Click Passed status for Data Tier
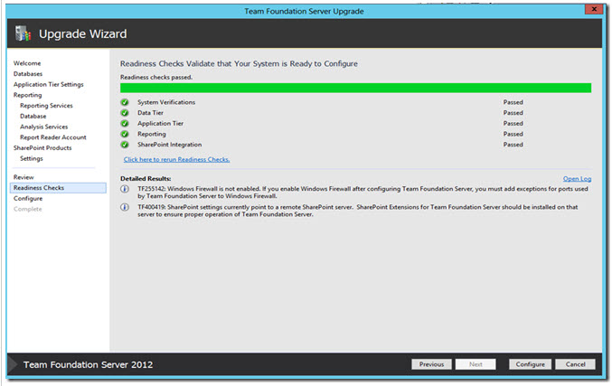 tap(513, 113)
